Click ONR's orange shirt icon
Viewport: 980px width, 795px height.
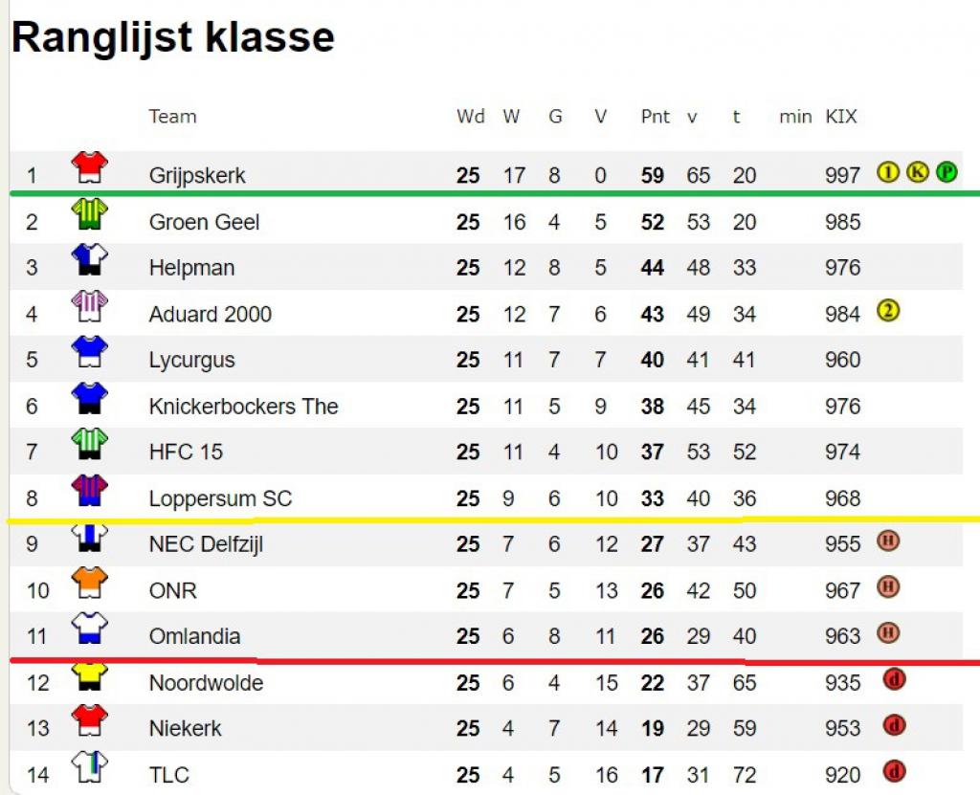(89, 583)
